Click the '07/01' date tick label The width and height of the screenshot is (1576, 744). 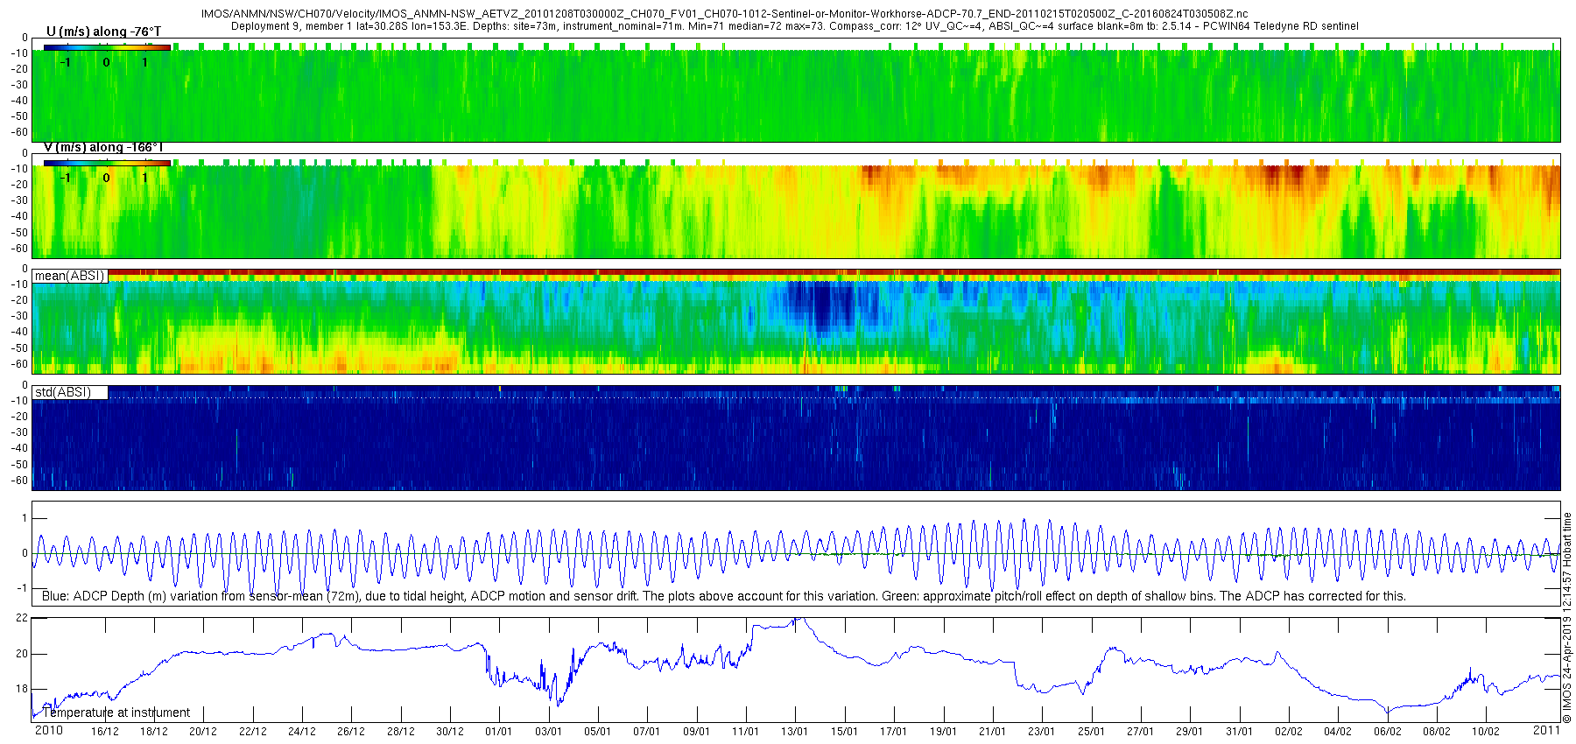pyautogui.click(x=647, y=732)
